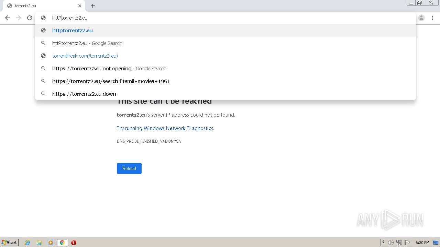440x247 pixels.
Task: Reload the page using the toolbar refresh icon
Action: click(x=30, y=18)
